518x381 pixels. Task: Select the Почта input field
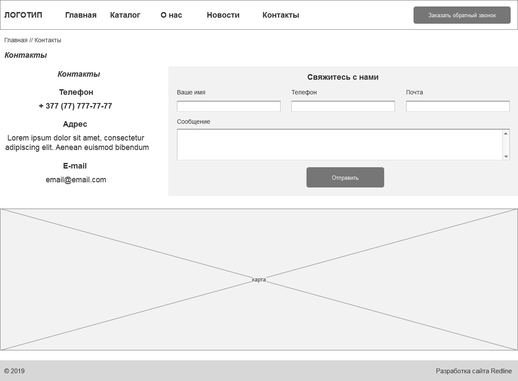click(x=458, y=106)
